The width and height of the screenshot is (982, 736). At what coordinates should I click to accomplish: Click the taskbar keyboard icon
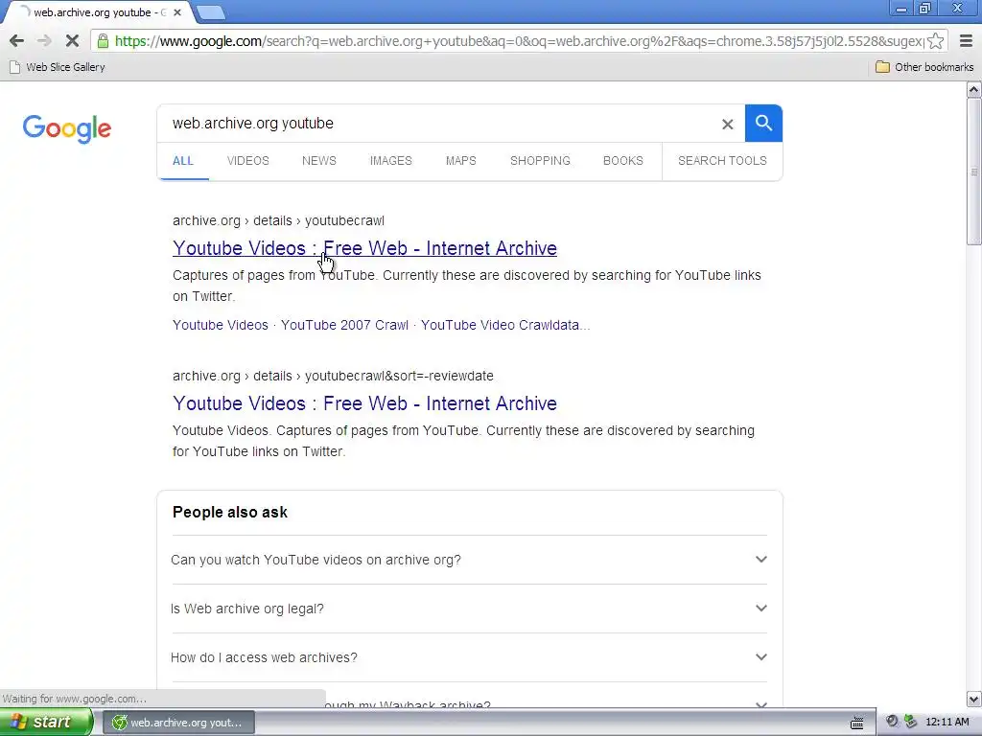[x=856, y=723]
